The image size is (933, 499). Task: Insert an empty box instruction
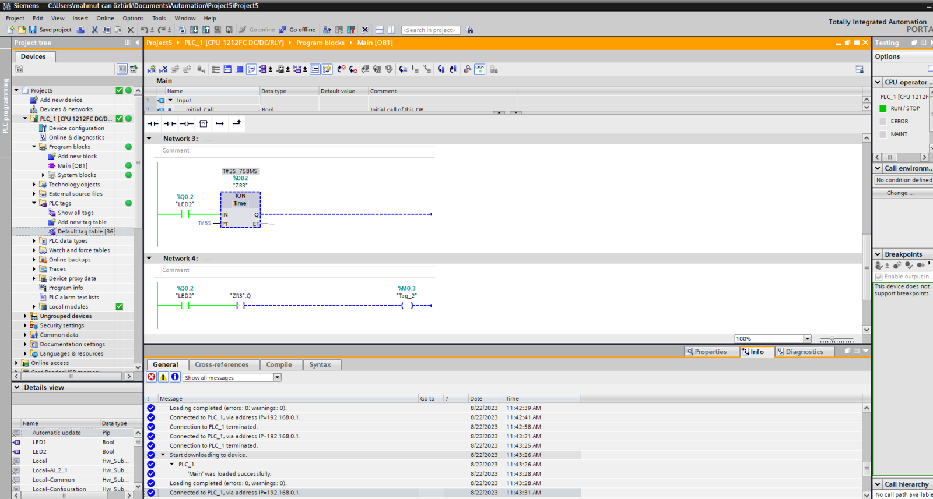pyautogui.click(x=204, y=123)
